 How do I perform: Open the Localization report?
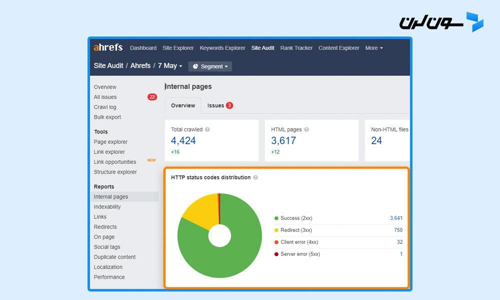(108, 267)
